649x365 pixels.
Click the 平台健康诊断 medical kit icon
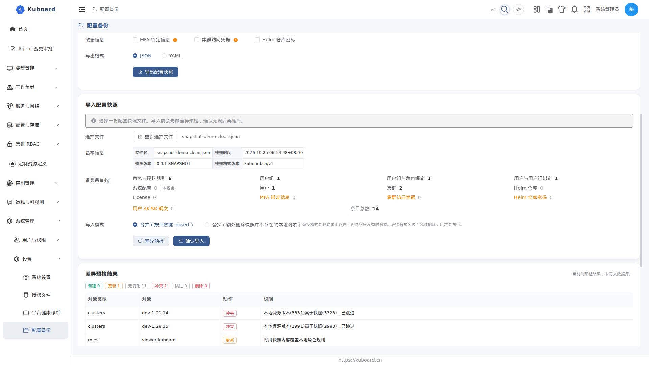tap(26, 313)
